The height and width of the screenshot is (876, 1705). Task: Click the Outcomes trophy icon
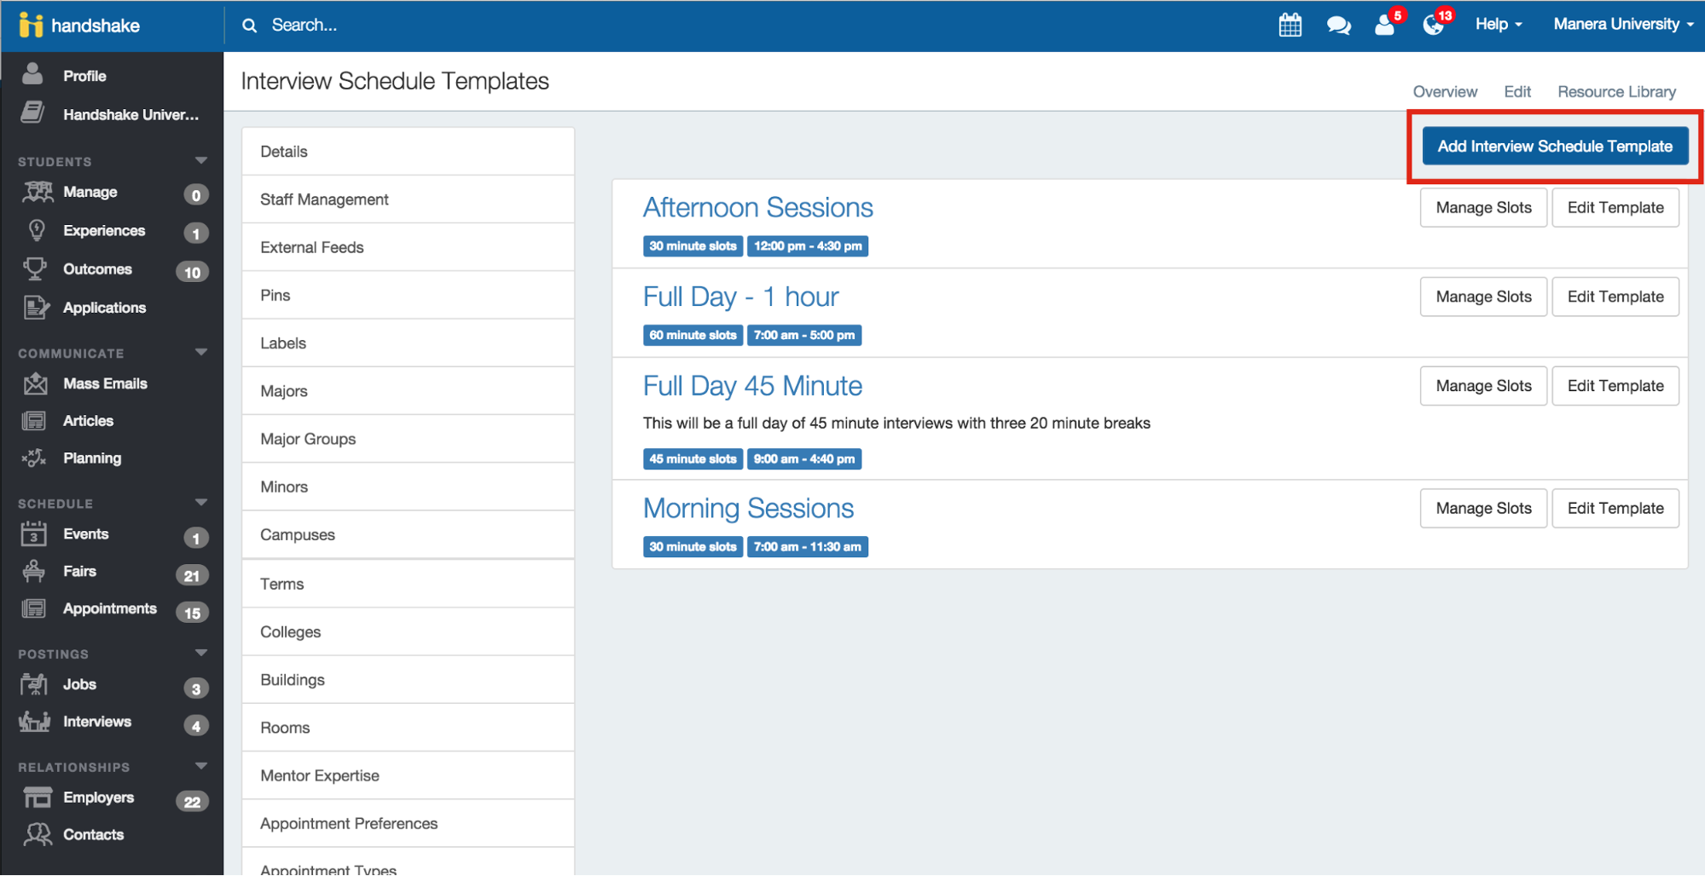coord(35,269)
